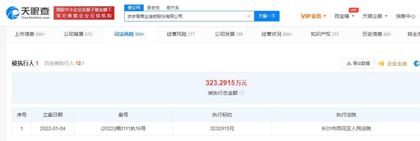Viewport: 420px width, 141px height.
Task: Click the blue round icon right of 企业主说
Action: (417, 63)
